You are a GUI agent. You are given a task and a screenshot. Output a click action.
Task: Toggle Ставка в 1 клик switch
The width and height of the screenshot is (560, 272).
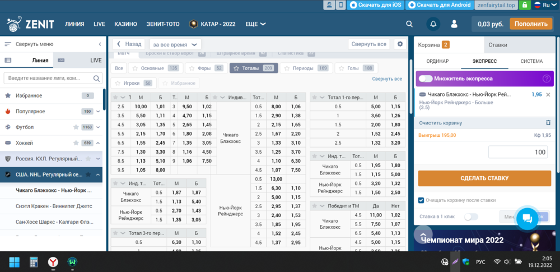coord(471,216)
